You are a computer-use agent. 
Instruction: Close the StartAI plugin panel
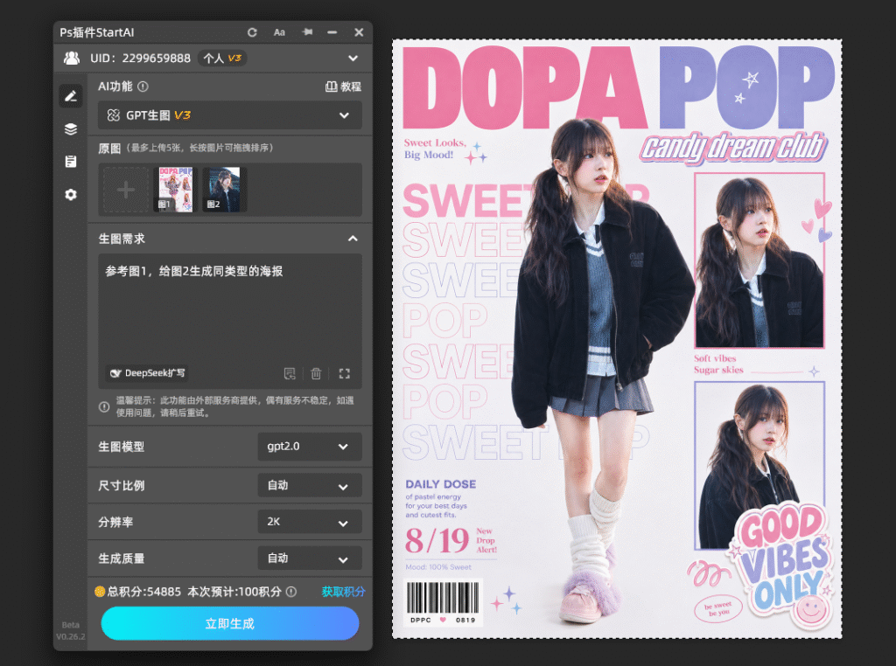coord(359,32)
